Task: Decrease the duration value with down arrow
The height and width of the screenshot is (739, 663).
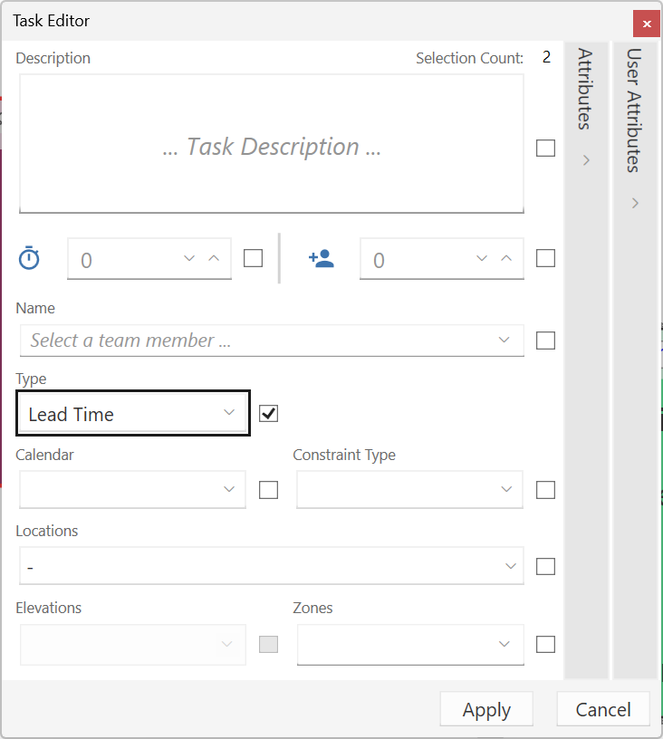Action: (189, 258)
